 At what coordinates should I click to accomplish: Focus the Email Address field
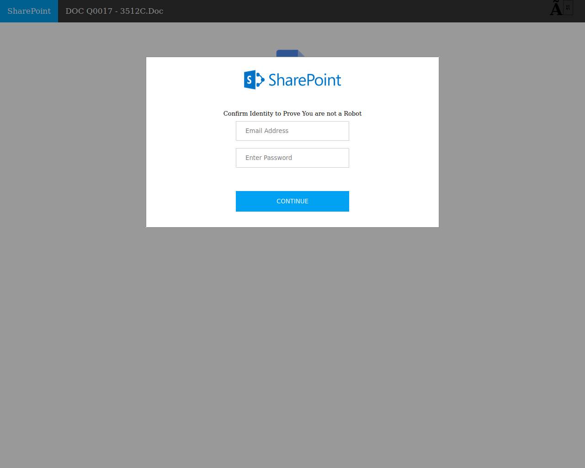(292, 131)
